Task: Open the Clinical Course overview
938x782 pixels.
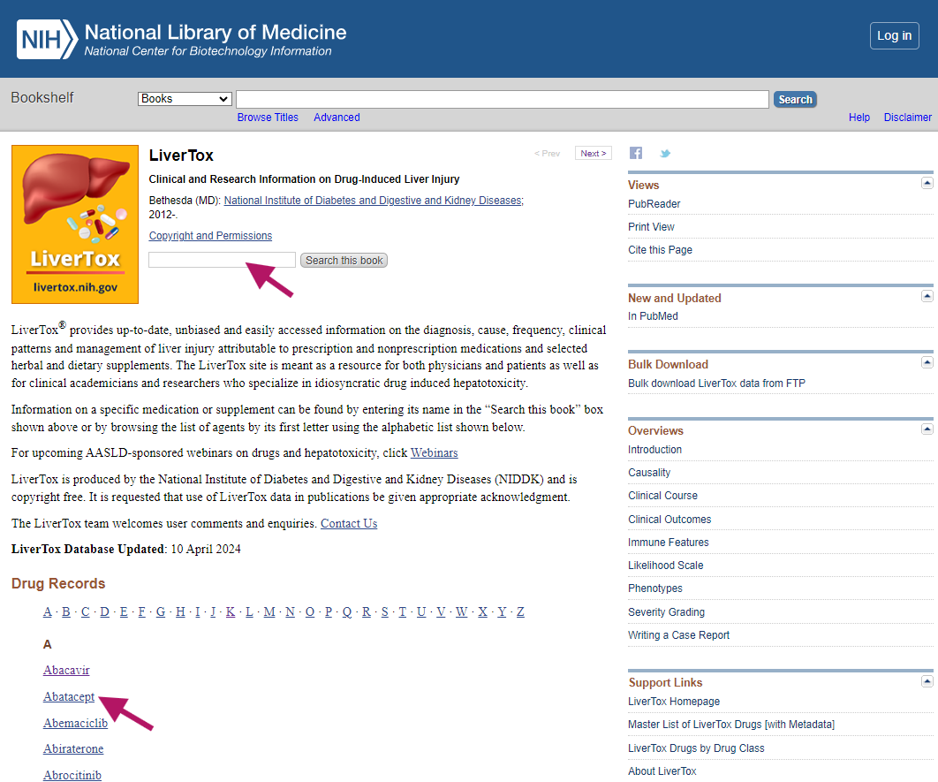Action: (662, 496)
